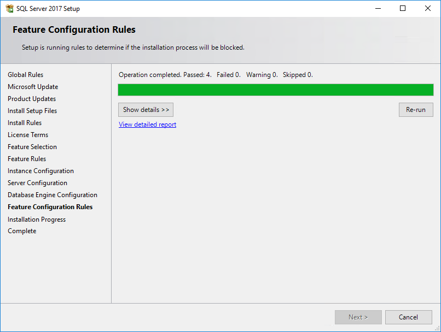The image size is (441, 332).
Task: Expand rule results with Show details button
Action: (146, 110)
